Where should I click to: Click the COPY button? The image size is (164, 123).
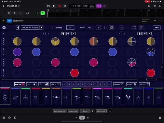(132, 84)
